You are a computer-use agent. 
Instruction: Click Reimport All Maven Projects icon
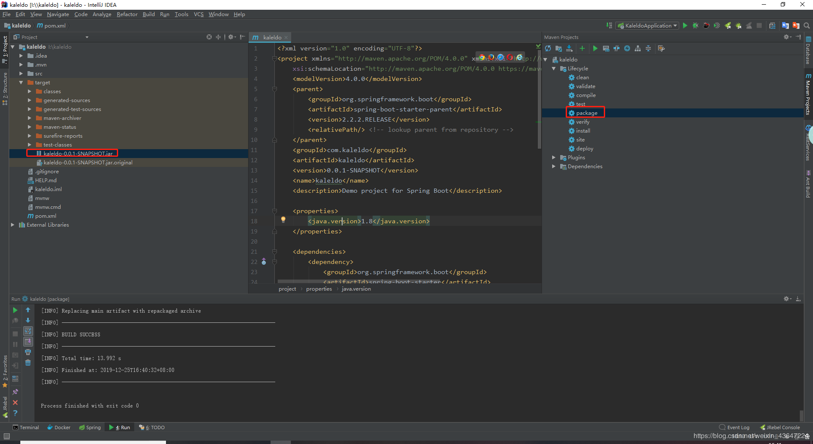point(548,49)
